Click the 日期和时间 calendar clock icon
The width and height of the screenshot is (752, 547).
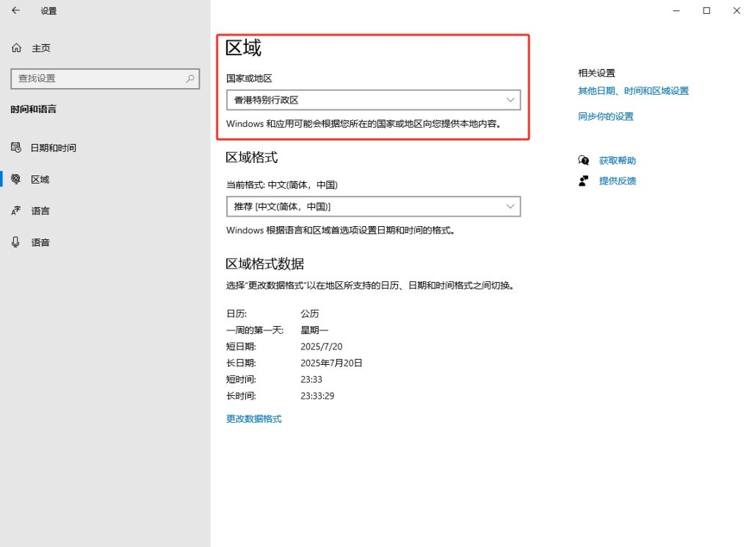[x=16, y=148]
